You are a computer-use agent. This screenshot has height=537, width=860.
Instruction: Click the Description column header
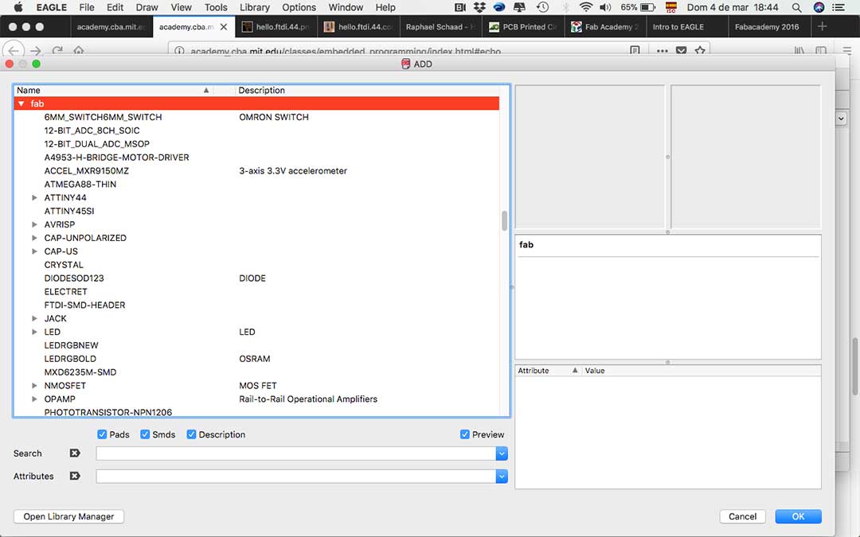pos(367,91)
